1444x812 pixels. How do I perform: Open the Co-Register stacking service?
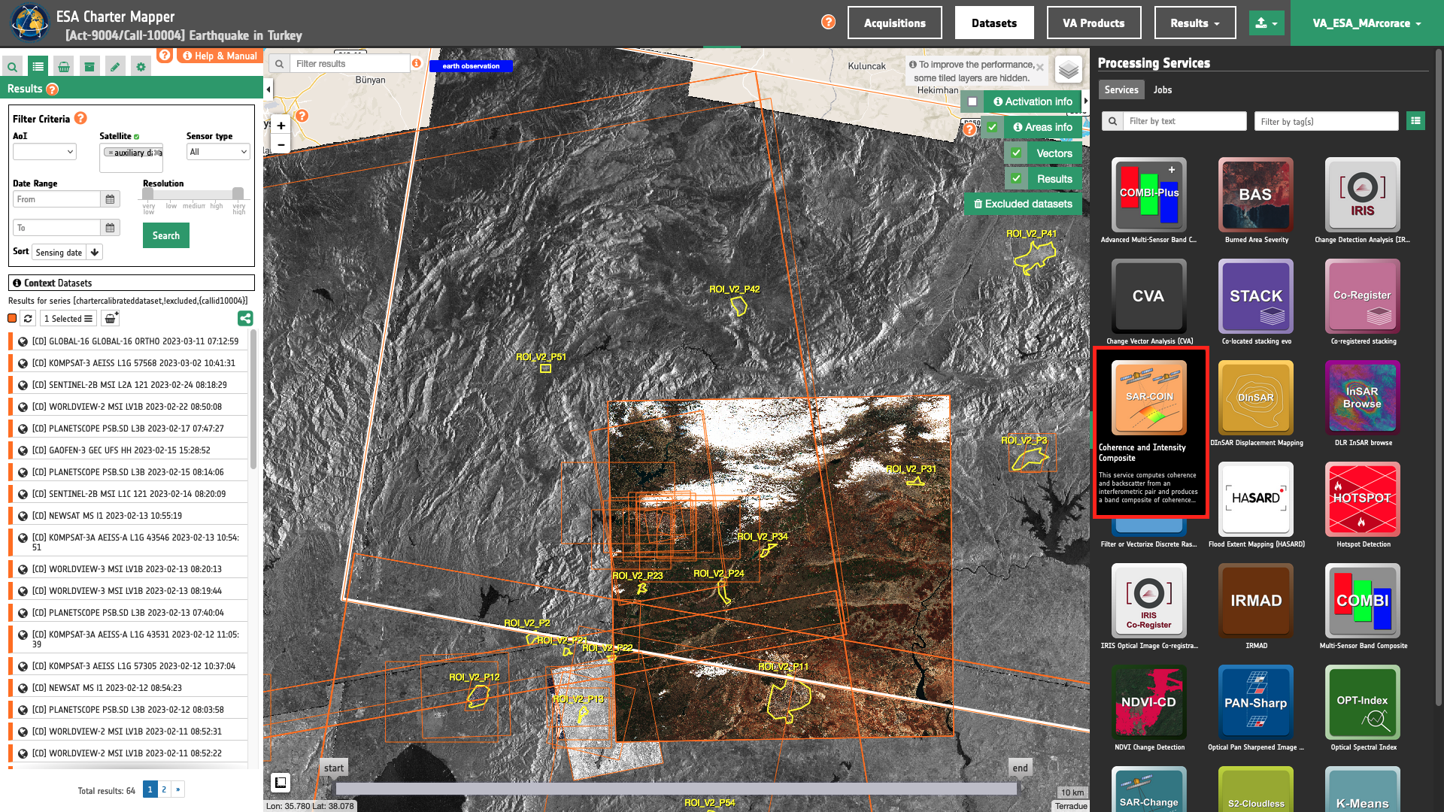click(x=1363, y=296)
